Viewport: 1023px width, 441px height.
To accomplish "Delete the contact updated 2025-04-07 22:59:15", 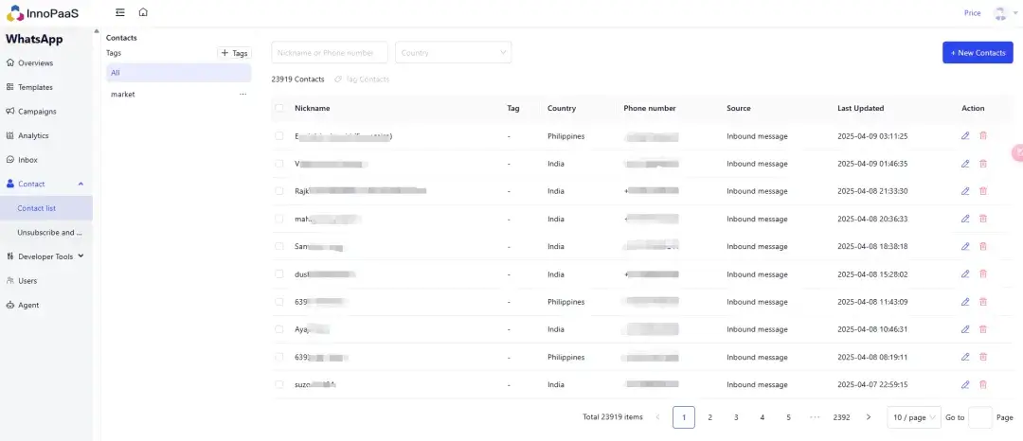I will pyautogui.click(x=982, y=385).
